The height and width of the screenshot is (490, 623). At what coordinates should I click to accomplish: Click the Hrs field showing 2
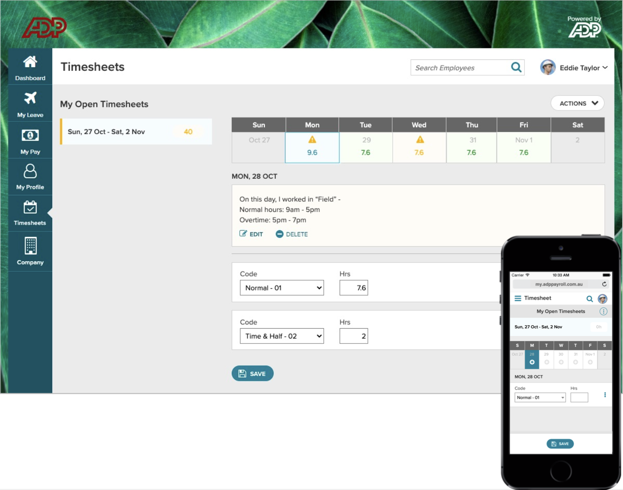354,336
